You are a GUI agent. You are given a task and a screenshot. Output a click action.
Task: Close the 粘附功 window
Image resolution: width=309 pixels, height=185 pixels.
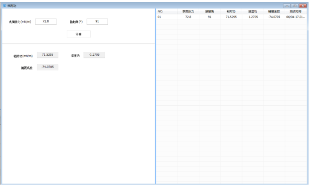(x=302, y=6)
